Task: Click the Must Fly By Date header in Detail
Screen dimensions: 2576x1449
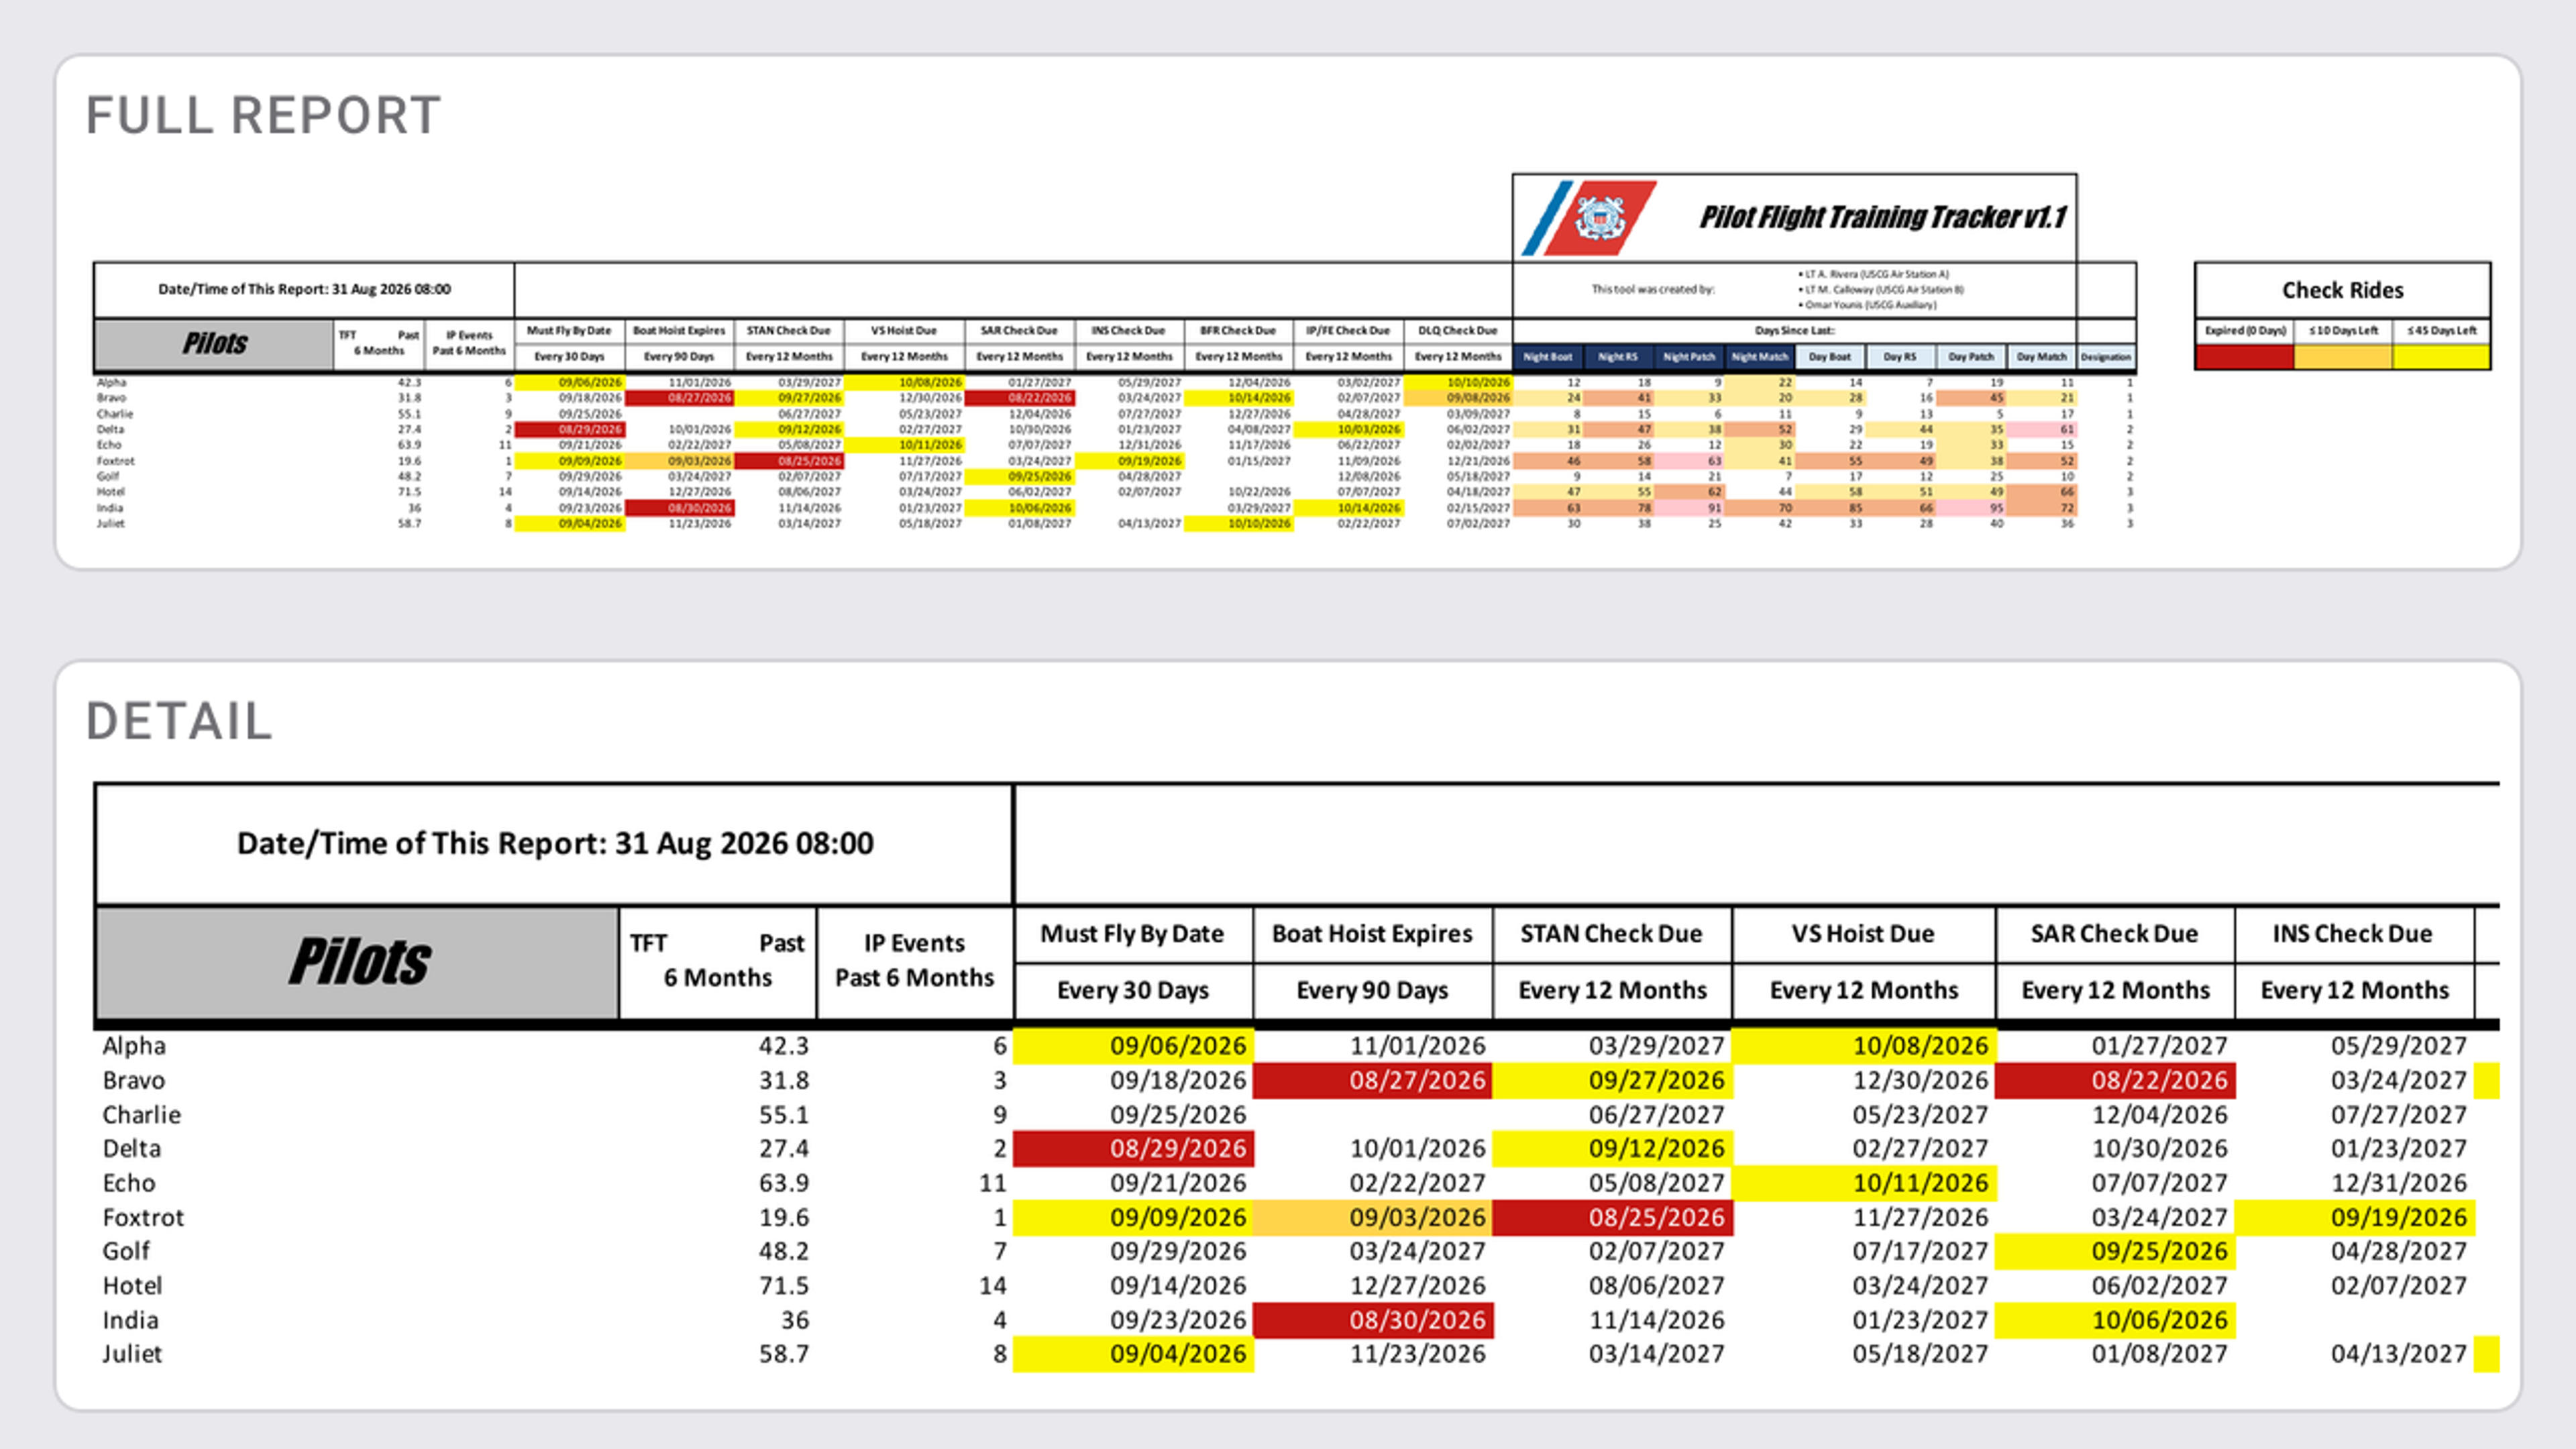Action: (1132, 934)
